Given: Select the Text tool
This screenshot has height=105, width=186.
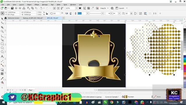Looking at the screenshot, I should coord(2,56).
